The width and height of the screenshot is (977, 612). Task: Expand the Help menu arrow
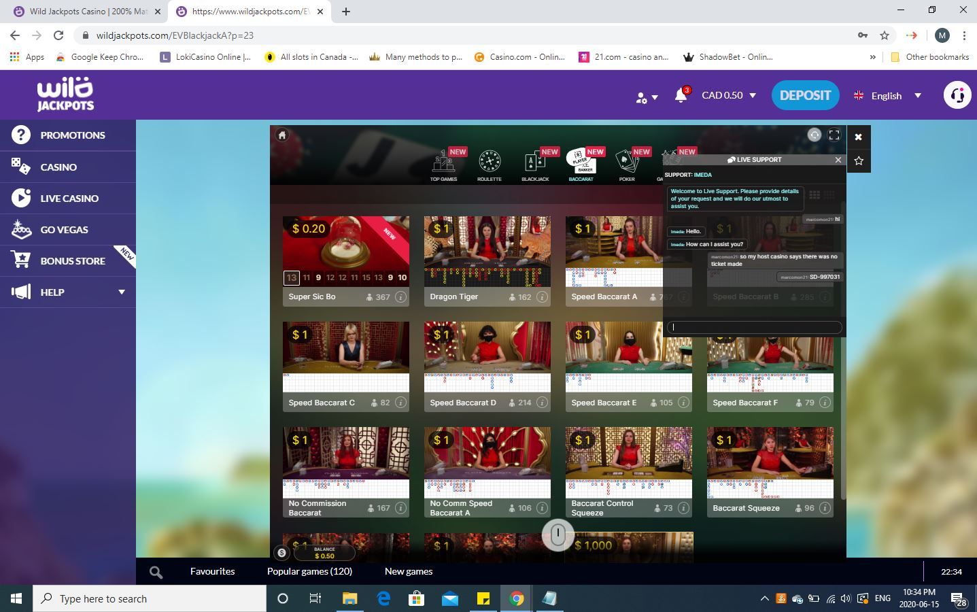point(122,292)
